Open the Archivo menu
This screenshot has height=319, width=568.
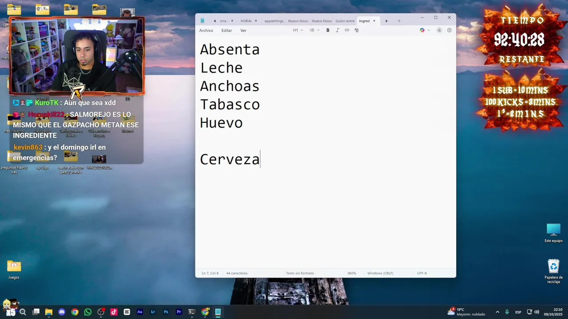coord(206,31)
